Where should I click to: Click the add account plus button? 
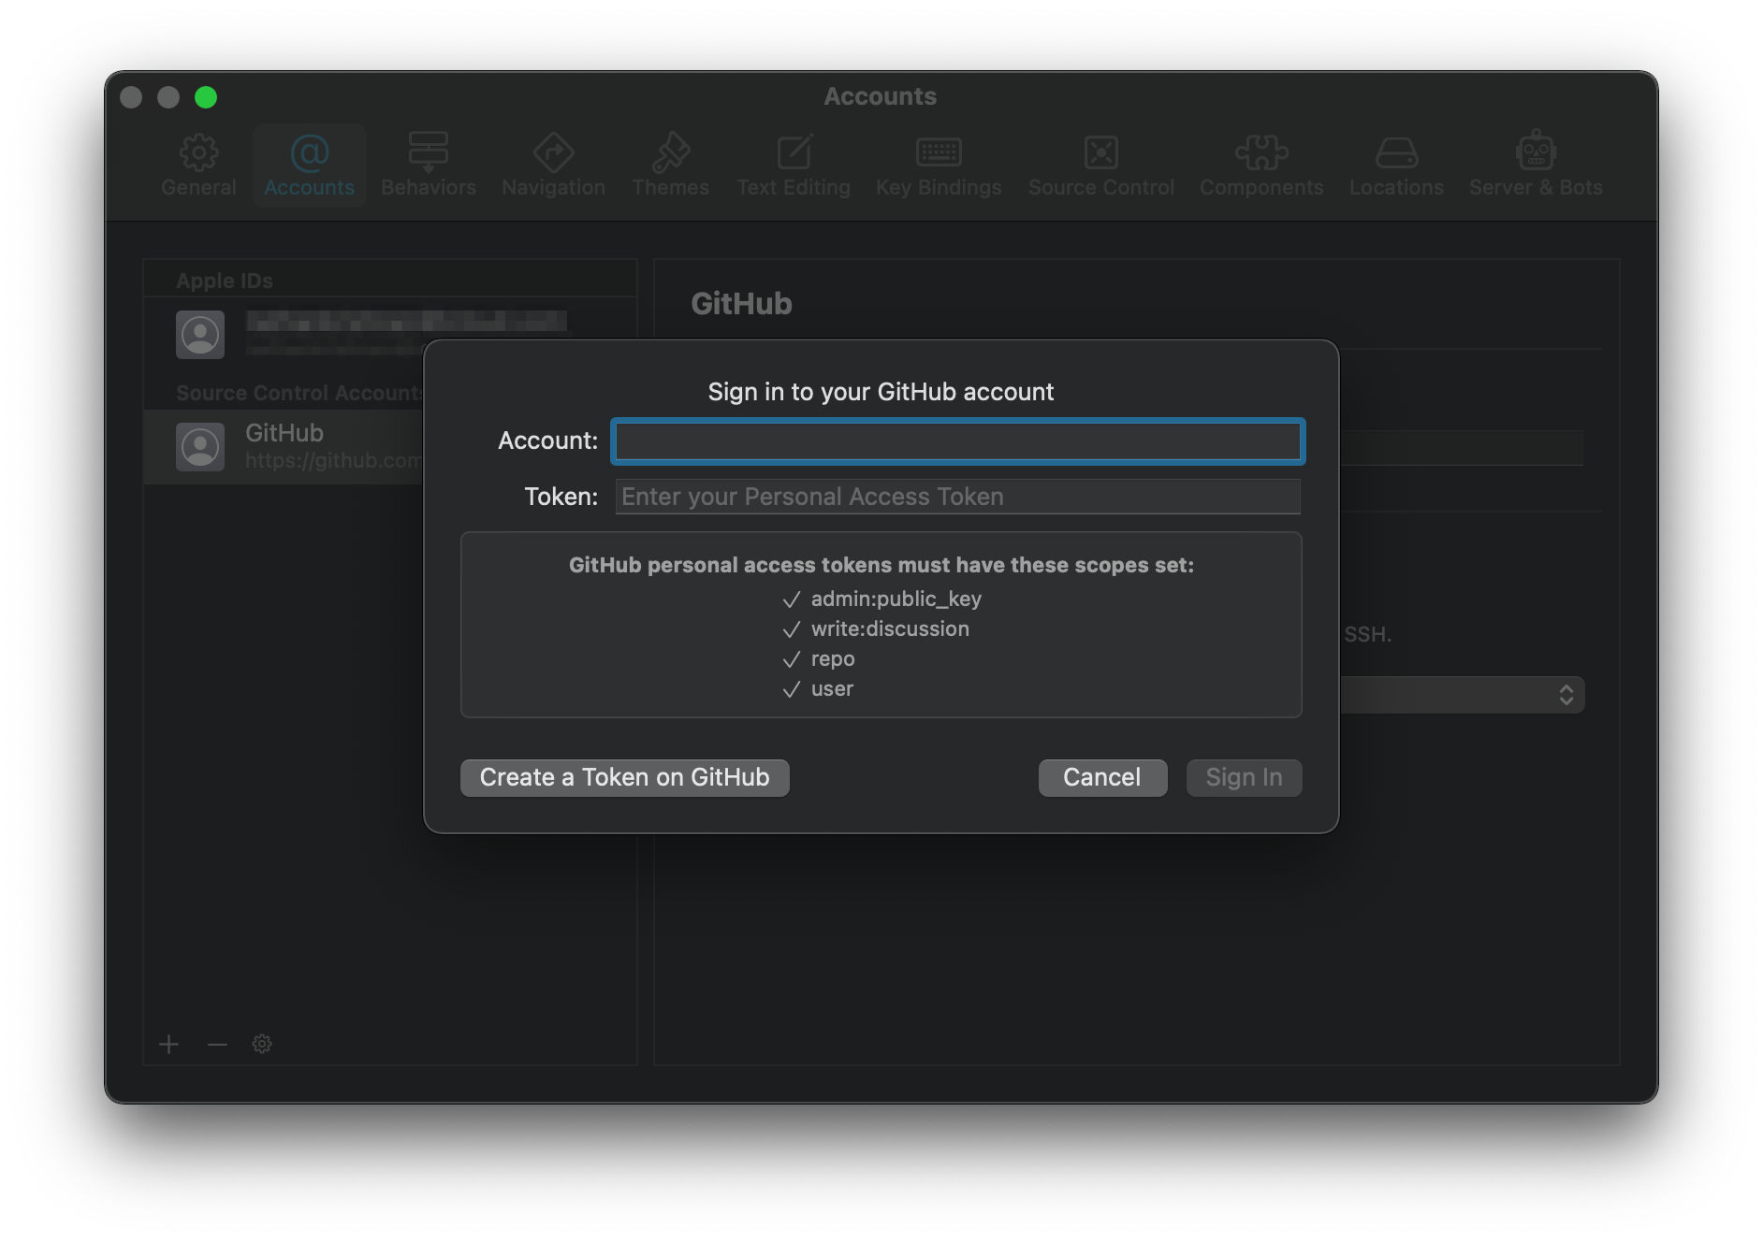168,1044
